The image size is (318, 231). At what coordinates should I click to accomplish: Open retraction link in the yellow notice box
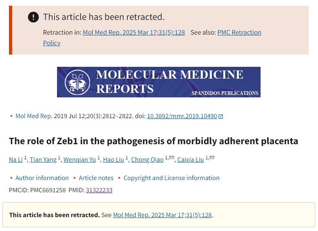pos(162,215)
